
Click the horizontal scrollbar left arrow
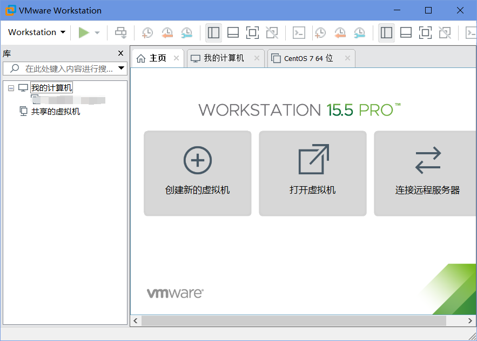point(136,321)
